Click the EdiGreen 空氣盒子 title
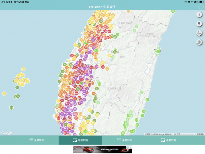Viewport: 205px width, 154px height. (102, 7)
